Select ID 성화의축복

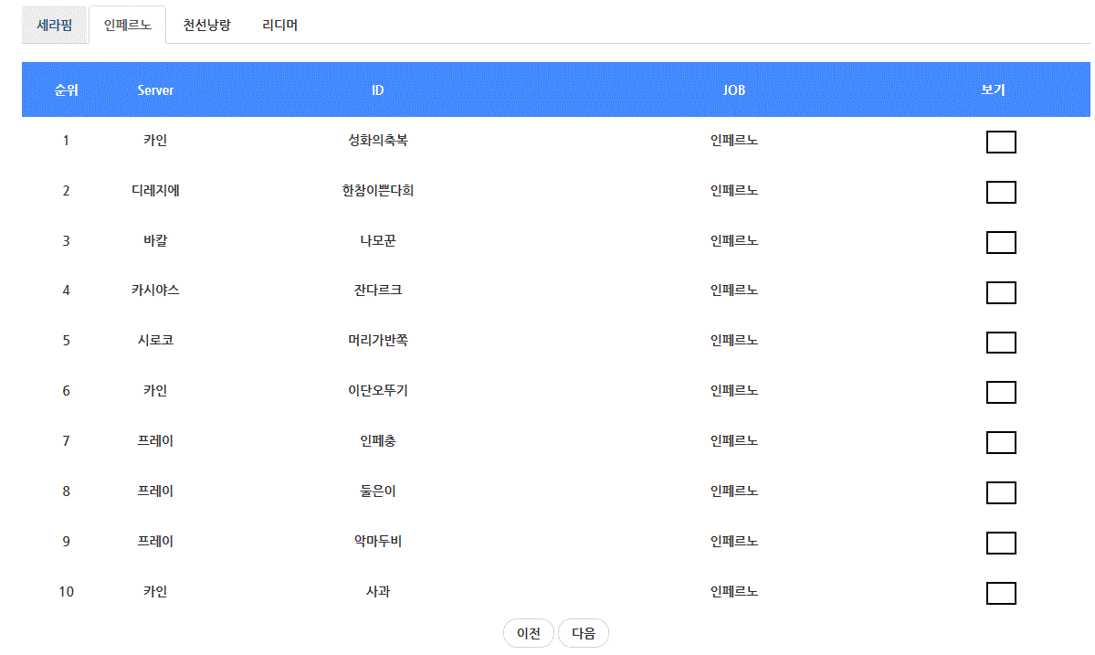pyautogui.click(x=378, y=141)
